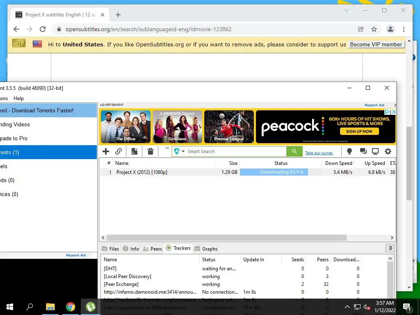
Task: Reload the OpenSubtitles page in Chrome
Action: pos(43,29)
